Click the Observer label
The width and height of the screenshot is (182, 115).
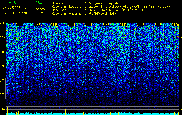tap(59, 3)
